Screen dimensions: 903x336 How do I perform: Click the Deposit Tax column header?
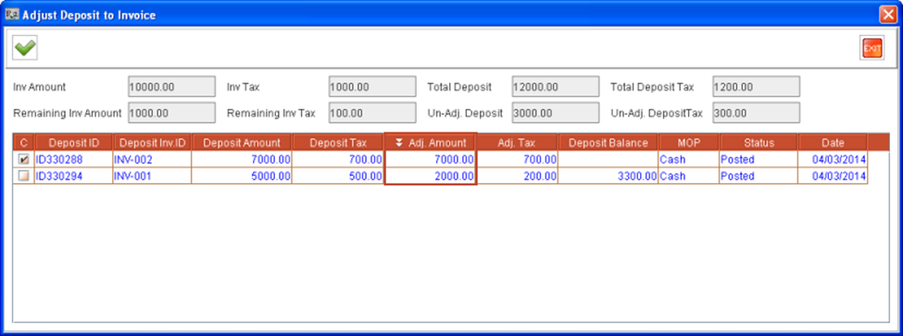[x=338, y=143]
